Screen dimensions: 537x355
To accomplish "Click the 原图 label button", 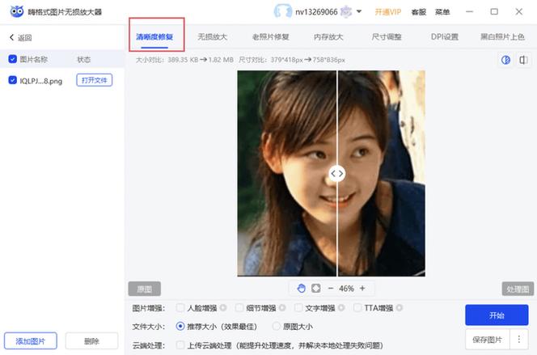I will (x=145, y=289).
